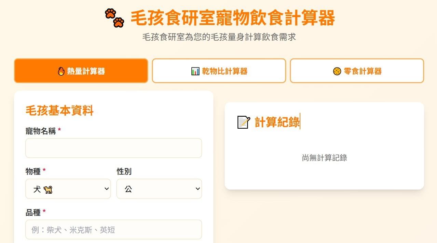The width and height of the screenshot is (437, 243).
Task: Click the notepad icon beside 計算紀錄
Action: coord(244,122)
